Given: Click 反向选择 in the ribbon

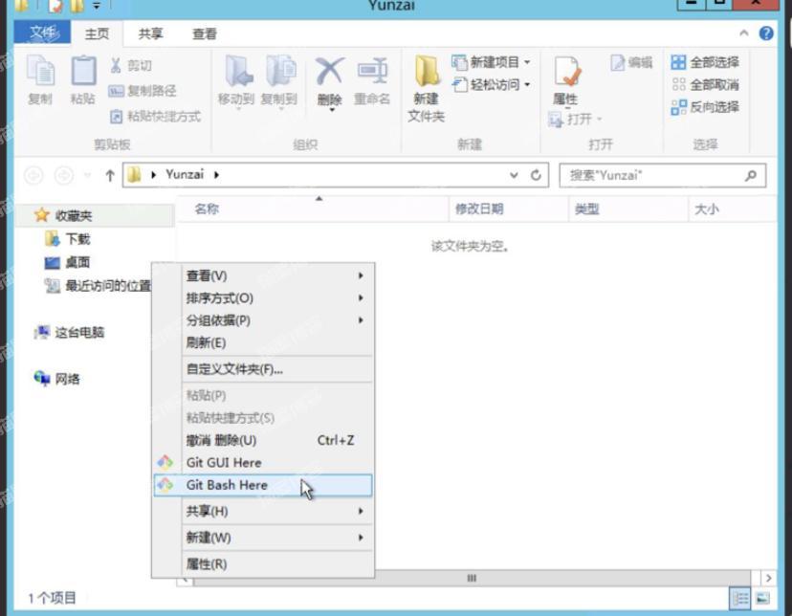Looking at the screenshot, I should (706, 107).
